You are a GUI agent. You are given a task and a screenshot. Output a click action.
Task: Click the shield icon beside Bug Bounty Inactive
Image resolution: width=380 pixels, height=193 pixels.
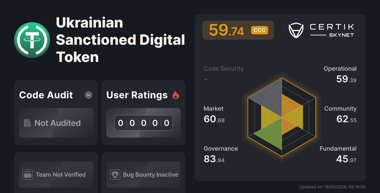point(115,175)
